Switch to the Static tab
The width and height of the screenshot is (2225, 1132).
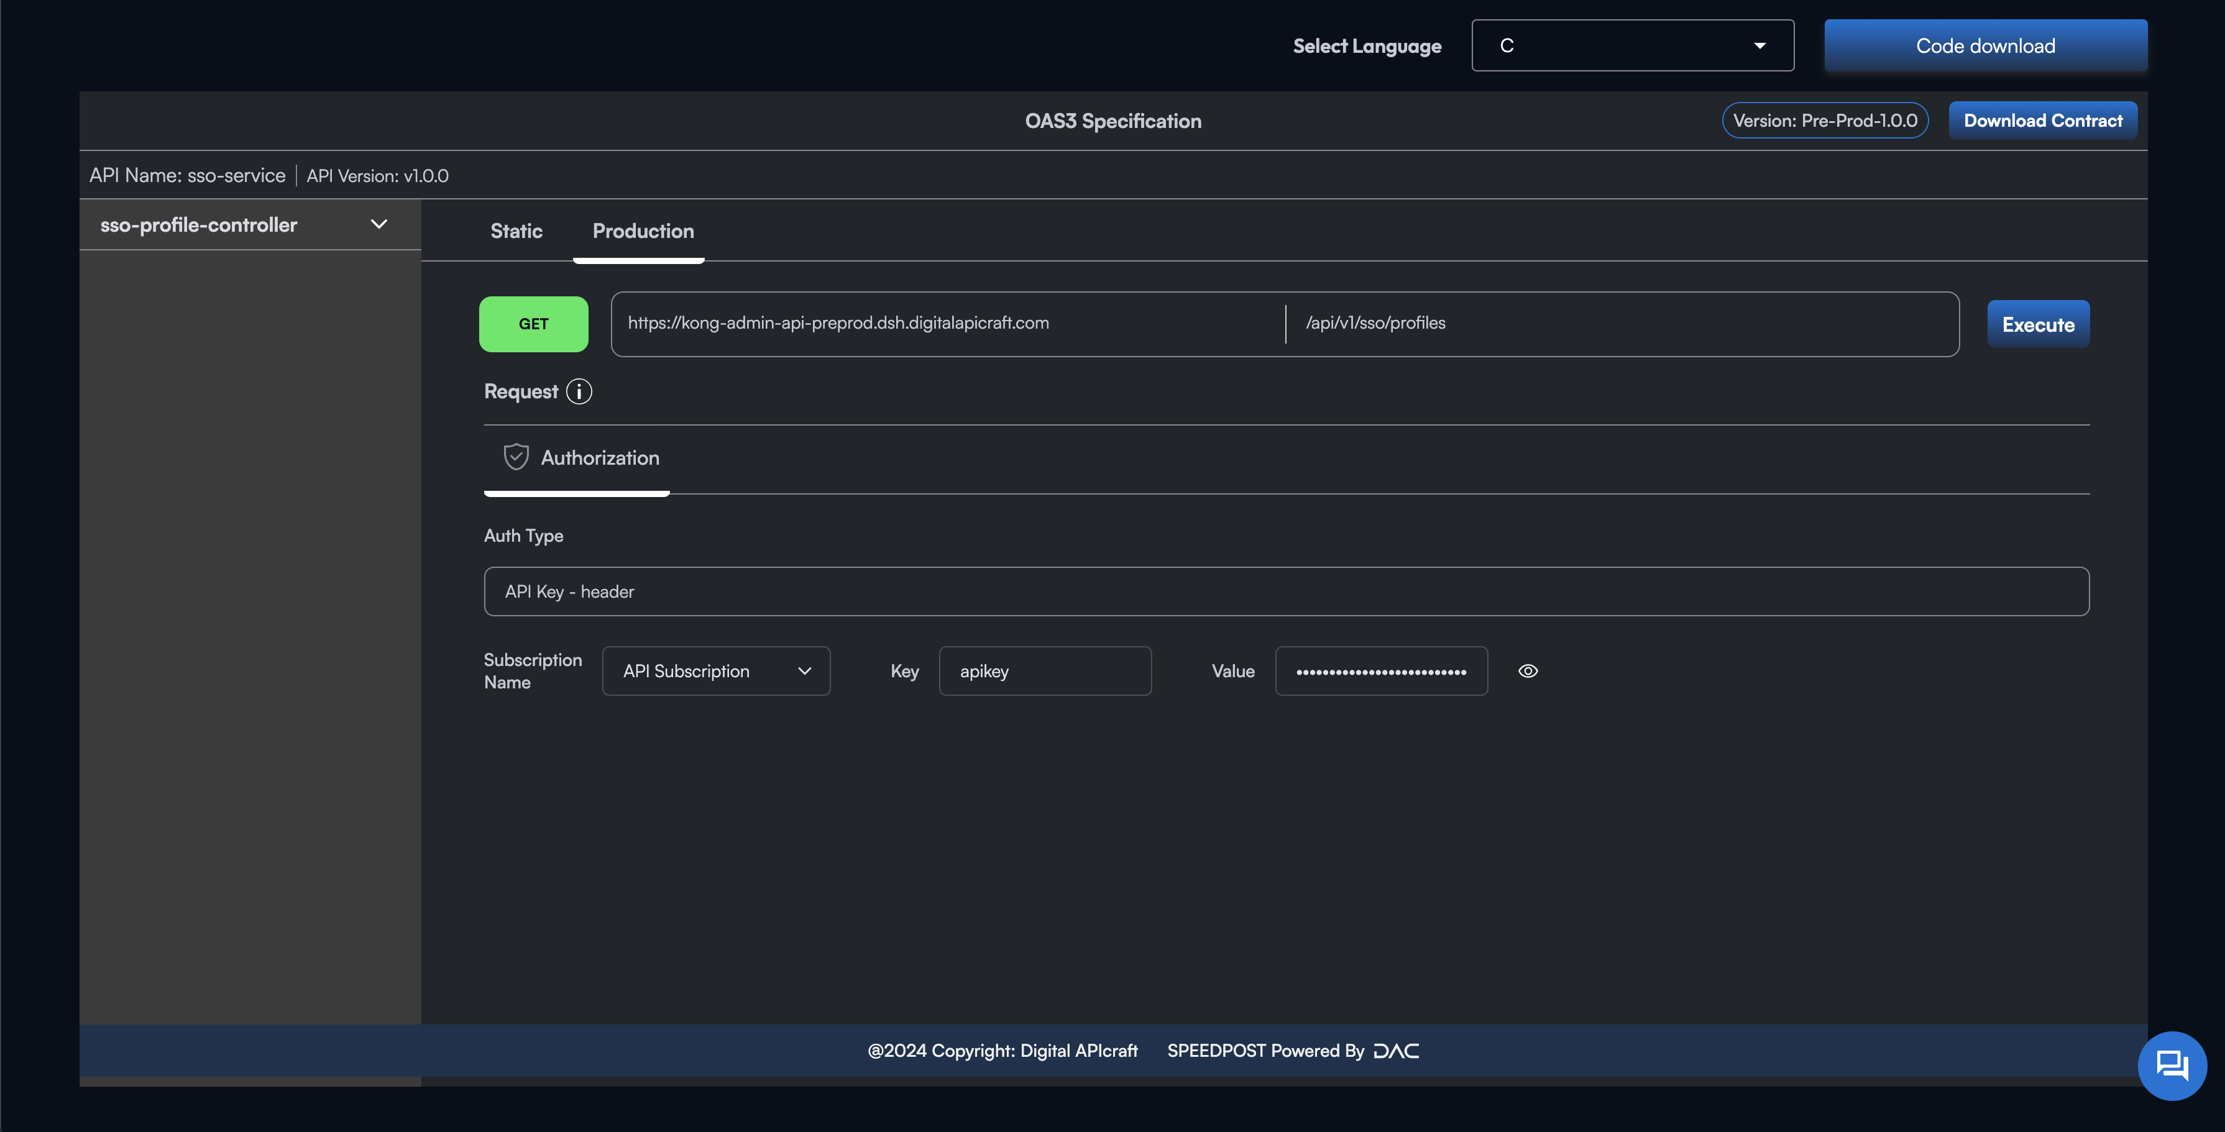pyautogui.click(x=516, y=231)
